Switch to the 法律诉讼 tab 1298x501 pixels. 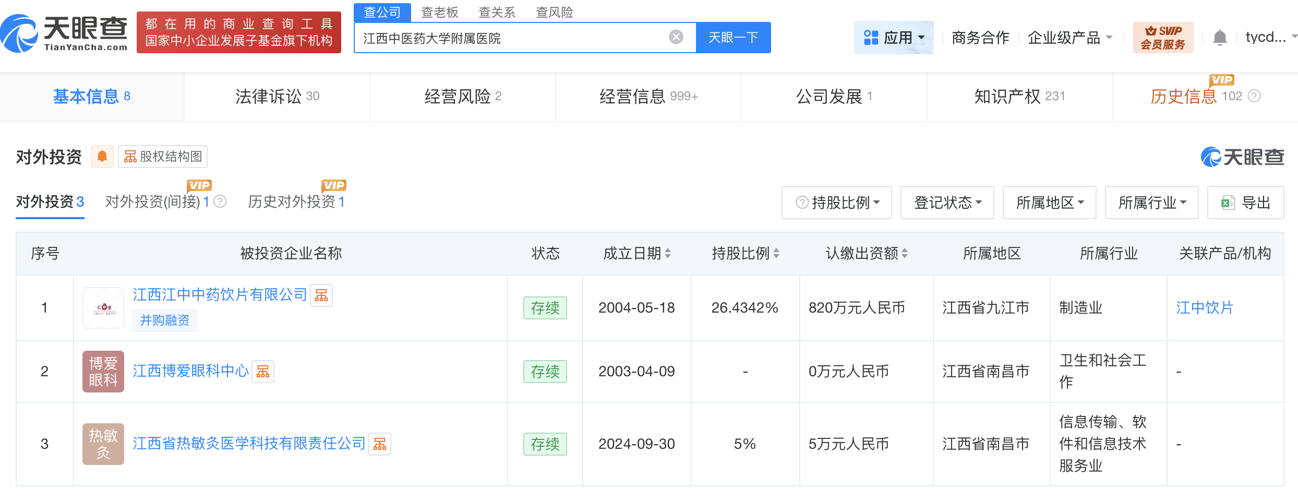pyautogui.click(x=277, y=97)
